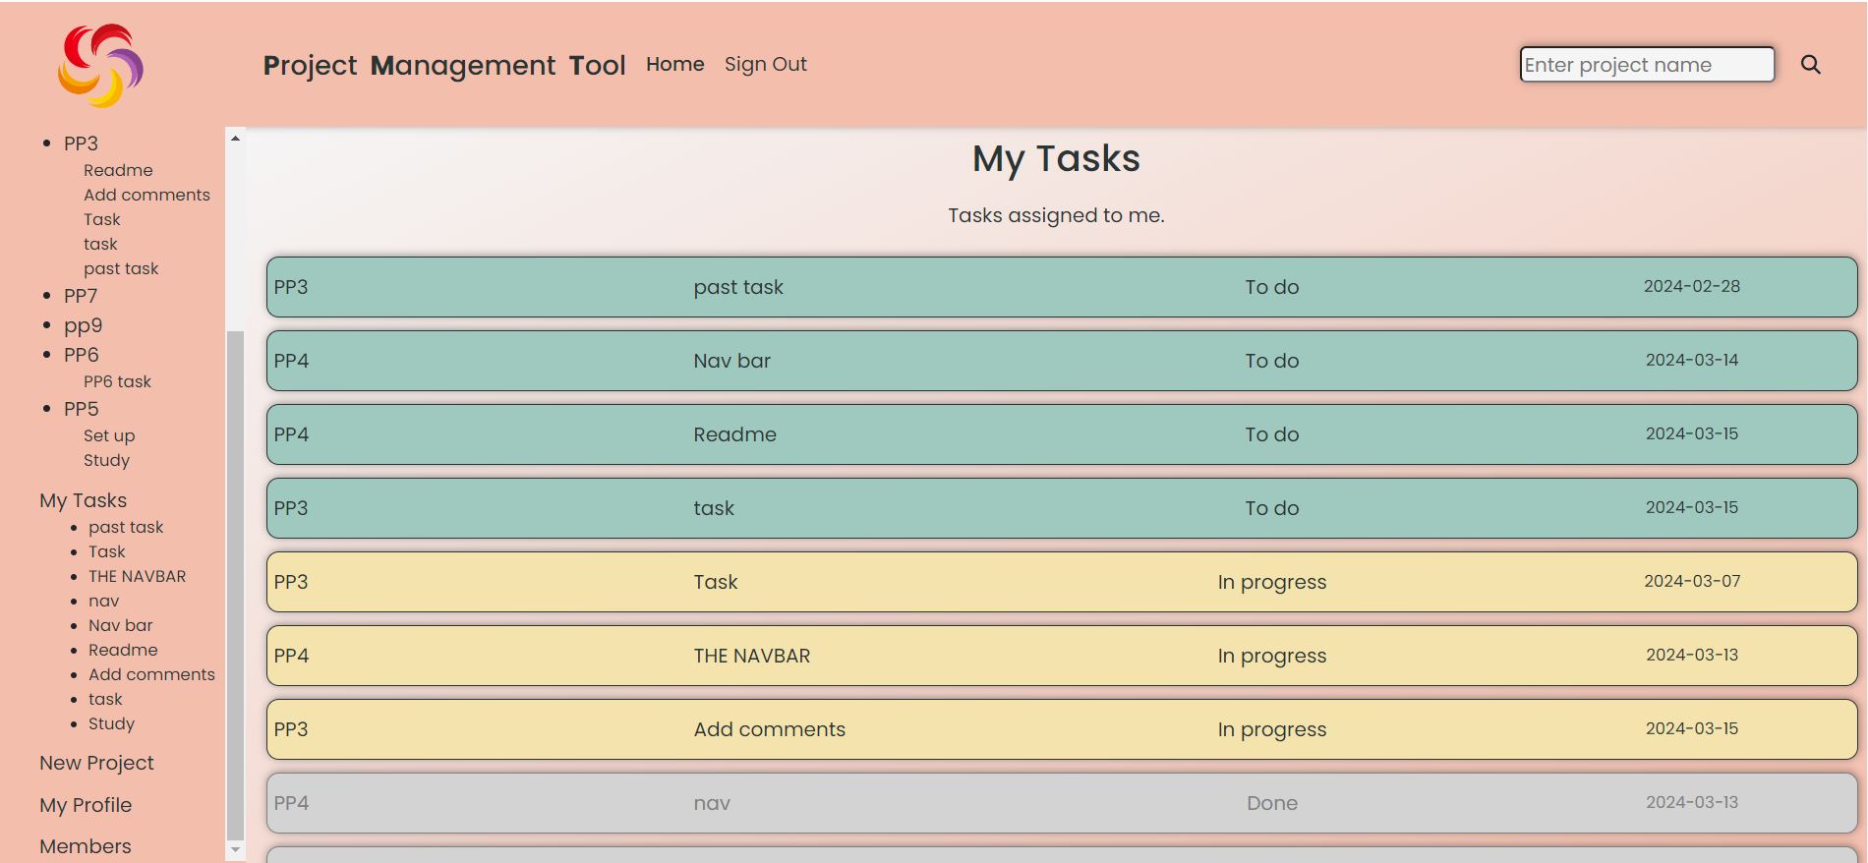Open the Task row due 2024-03-07
1868x863 pixels.
1062,582
